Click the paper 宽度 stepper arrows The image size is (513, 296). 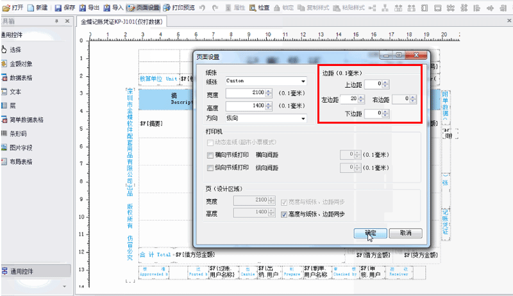coord(269,93)
